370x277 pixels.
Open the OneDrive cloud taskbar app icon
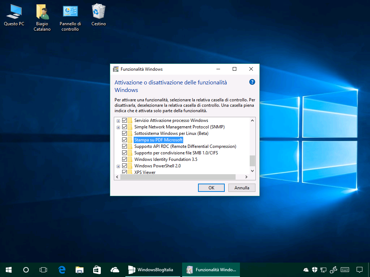click(x=115, y=270)
